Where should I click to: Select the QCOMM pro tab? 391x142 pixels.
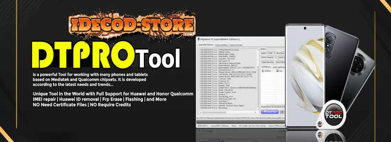[x=266, y=67]
